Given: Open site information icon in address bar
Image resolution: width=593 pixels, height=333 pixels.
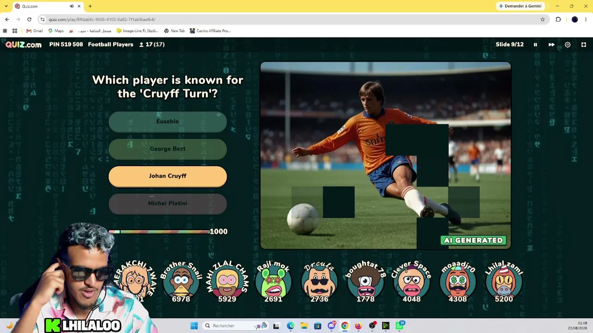Looking at the screenshot, I should [x=43, y=19].
